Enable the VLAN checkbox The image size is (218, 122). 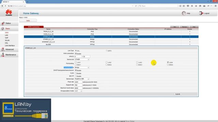(x=76, y=73)
